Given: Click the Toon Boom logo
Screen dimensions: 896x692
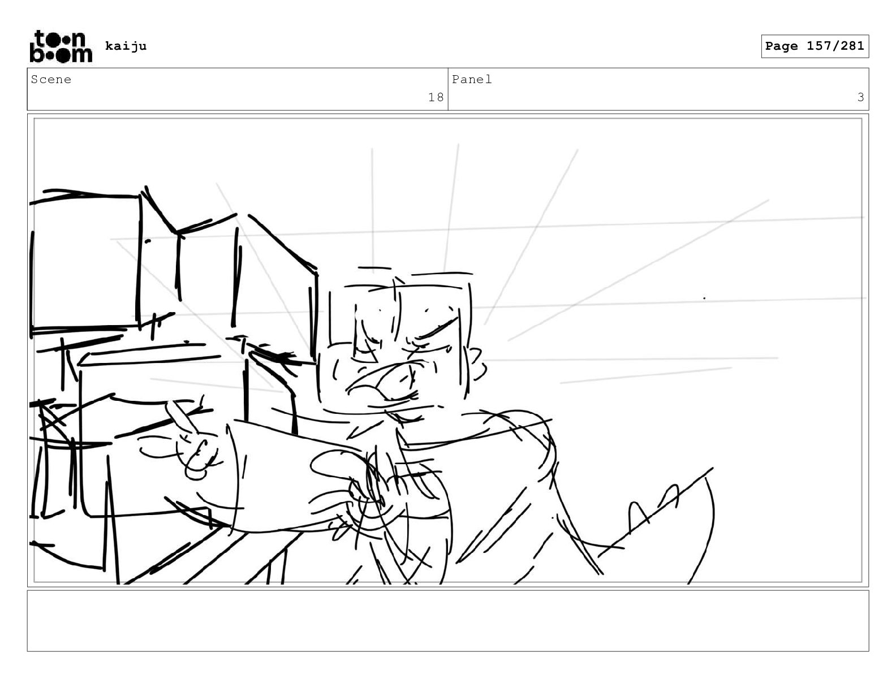Looking at the screenshot, I should point(61,46).
